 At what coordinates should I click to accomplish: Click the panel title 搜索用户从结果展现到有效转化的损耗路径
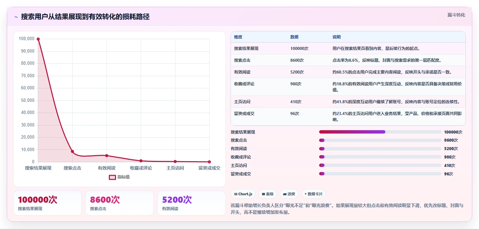tap(85, 17)
